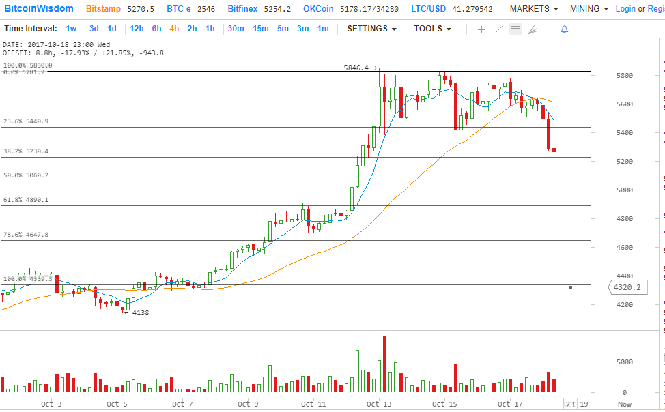Expand the MINING menu
The height and width of the screenshot is (412, 665).
[589, 9]
